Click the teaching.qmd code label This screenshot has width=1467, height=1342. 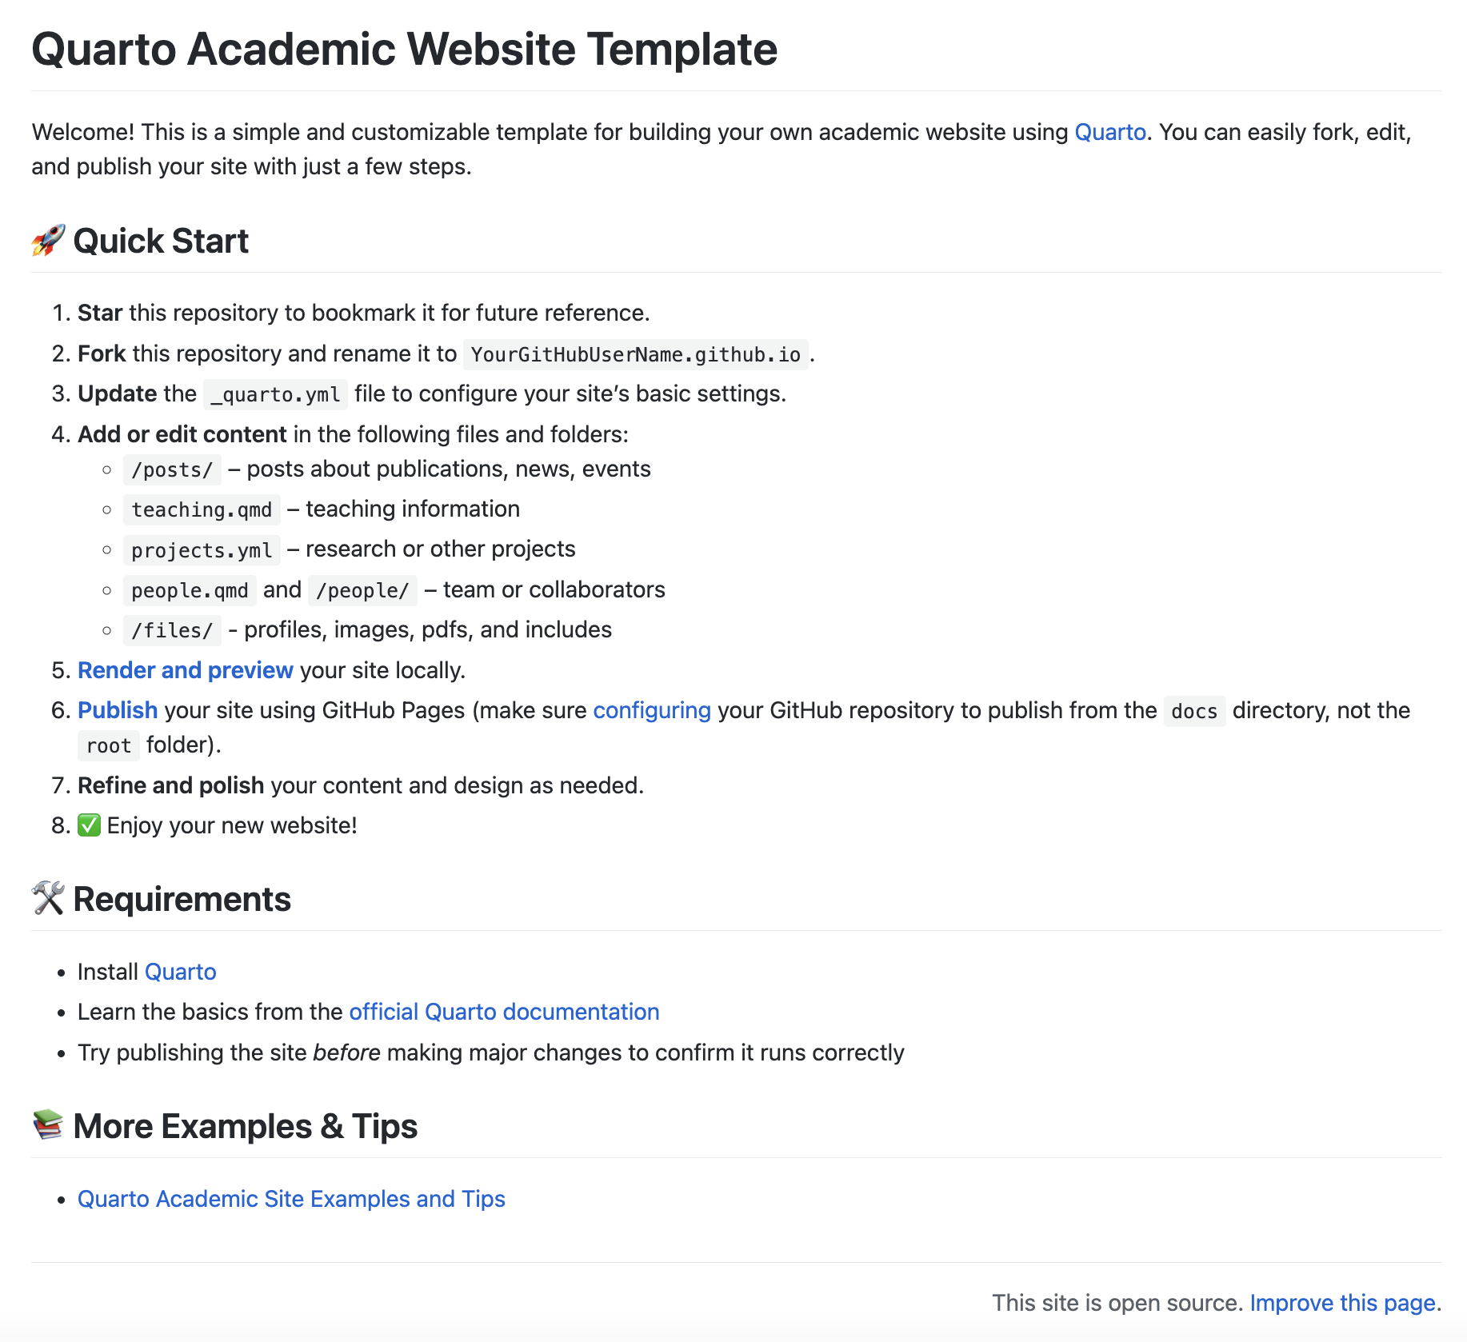click(202, 509)
